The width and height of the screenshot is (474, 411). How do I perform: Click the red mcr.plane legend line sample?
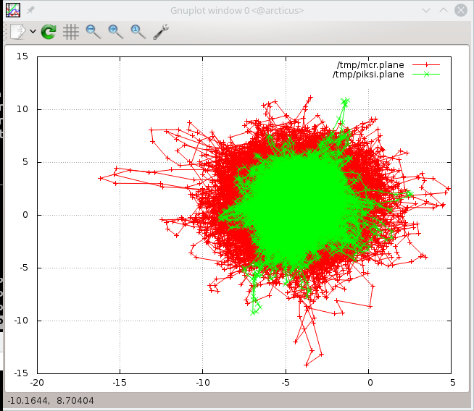(x=425, y=64)
